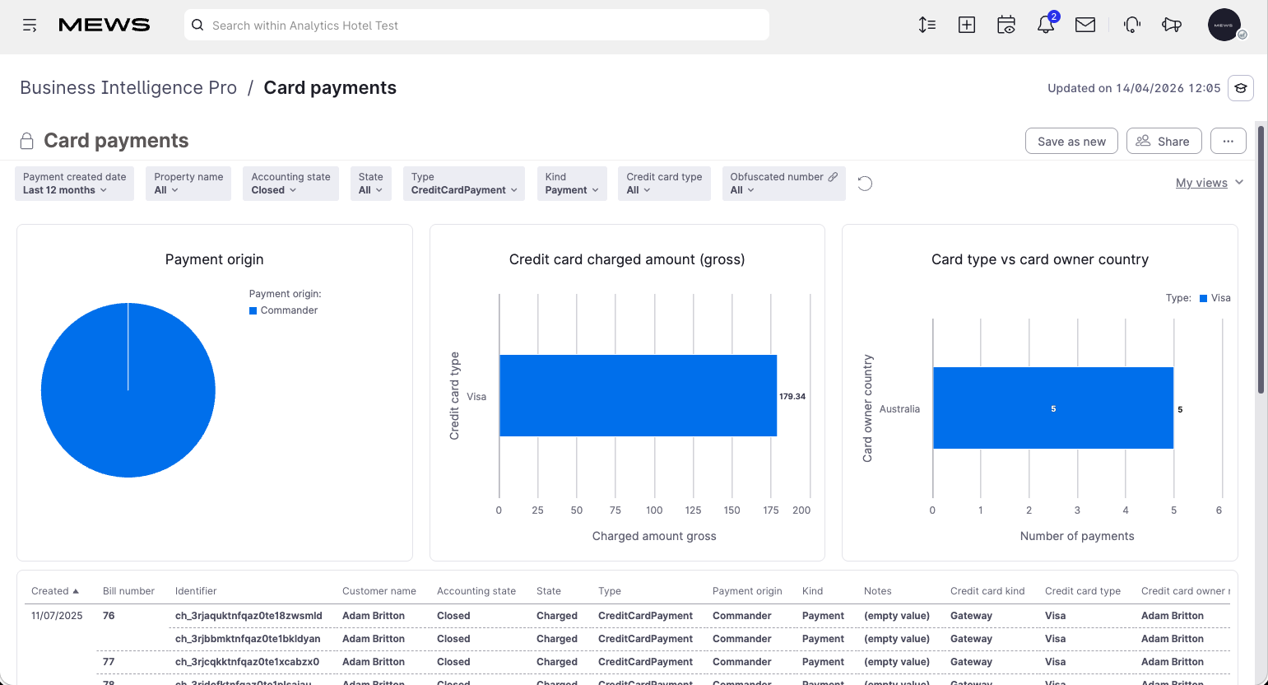1268x685 pixels.
Task: Click Save as new button
Action: click(x=1071, y=141)
